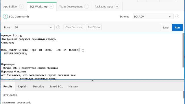Viewport: 185px width, 104px height.
Task: Switch to App Builder tab
Action: (10, 7)
